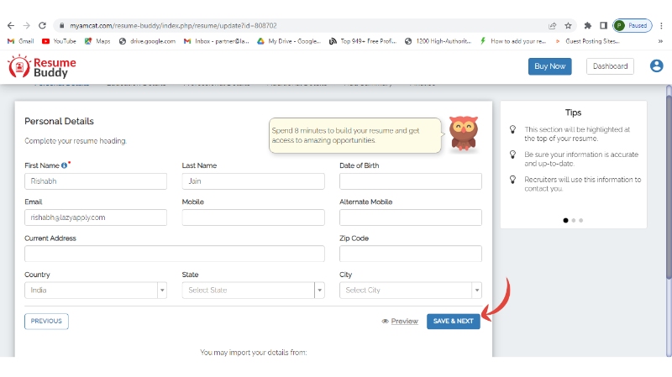Bookmark this page with the star icon

click(x=568, y=25)
